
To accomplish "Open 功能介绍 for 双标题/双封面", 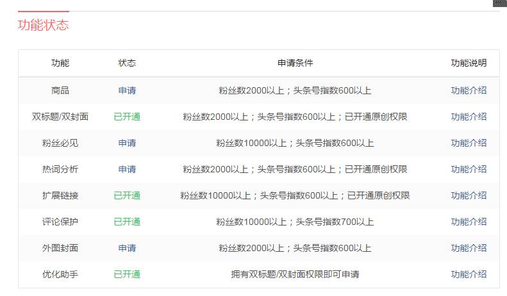I will (x=468, y=117).
